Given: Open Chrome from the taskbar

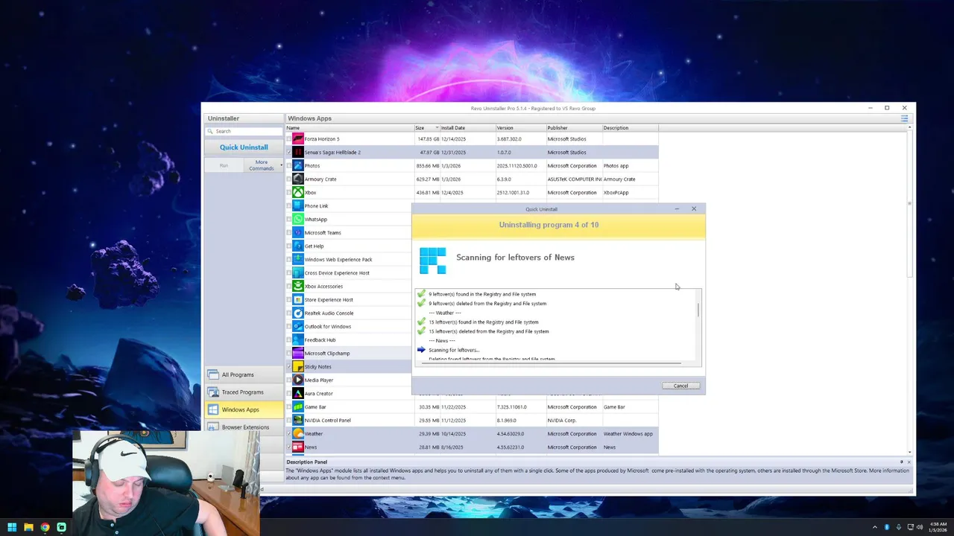Looking at the screenshot, I should 45,527.
